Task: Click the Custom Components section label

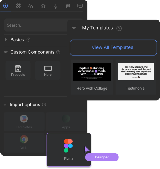Action: (x=32, y=52)
